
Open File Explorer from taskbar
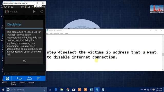click(x=62, y=90)
